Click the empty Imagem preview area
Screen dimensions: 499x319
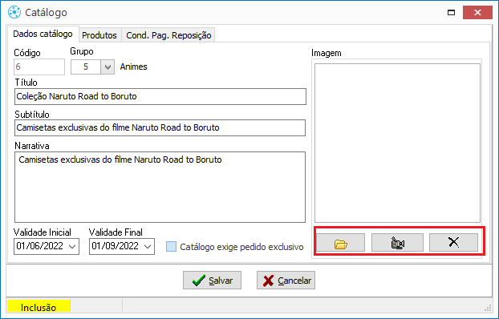click(x=397, y=143)
